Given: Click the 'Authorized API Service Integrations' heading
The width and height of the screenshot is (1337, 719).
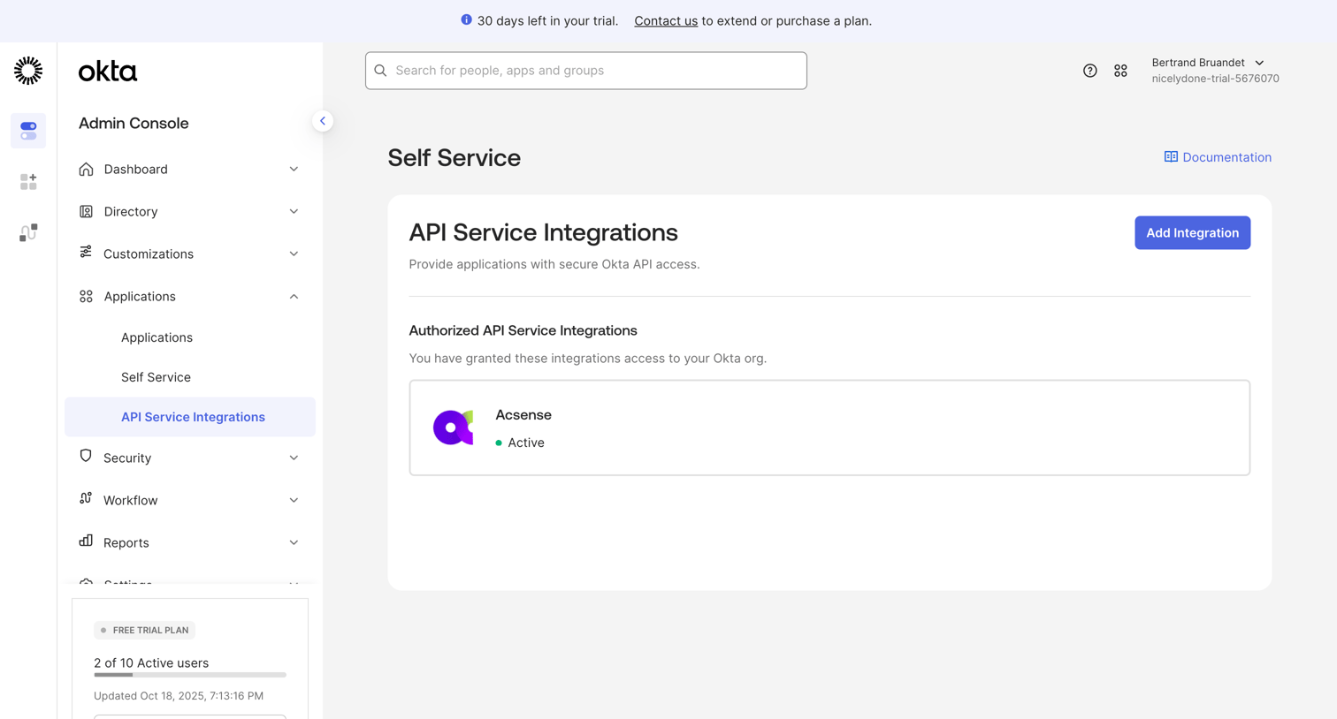Looking at the screenshot, I should pyautogui.click(x=523, y=330).
